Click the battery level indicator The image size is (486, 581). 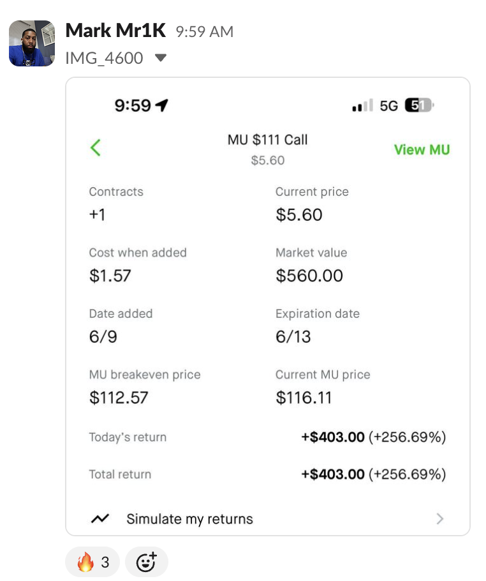tap(418, 105)
